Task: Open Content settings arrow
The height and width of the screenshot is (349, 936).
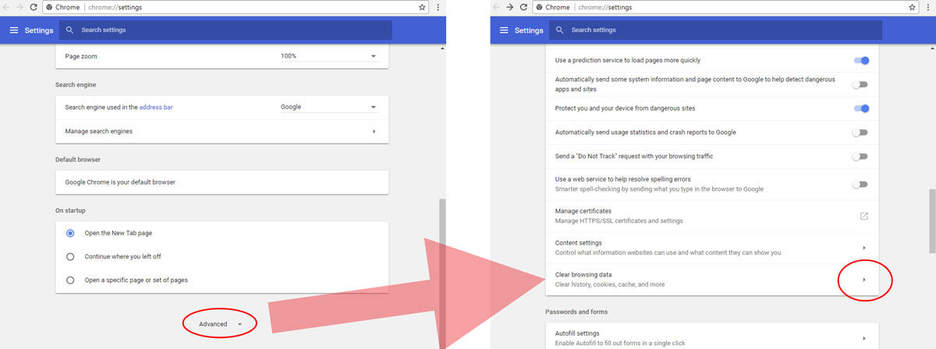Action: [864, 248]
